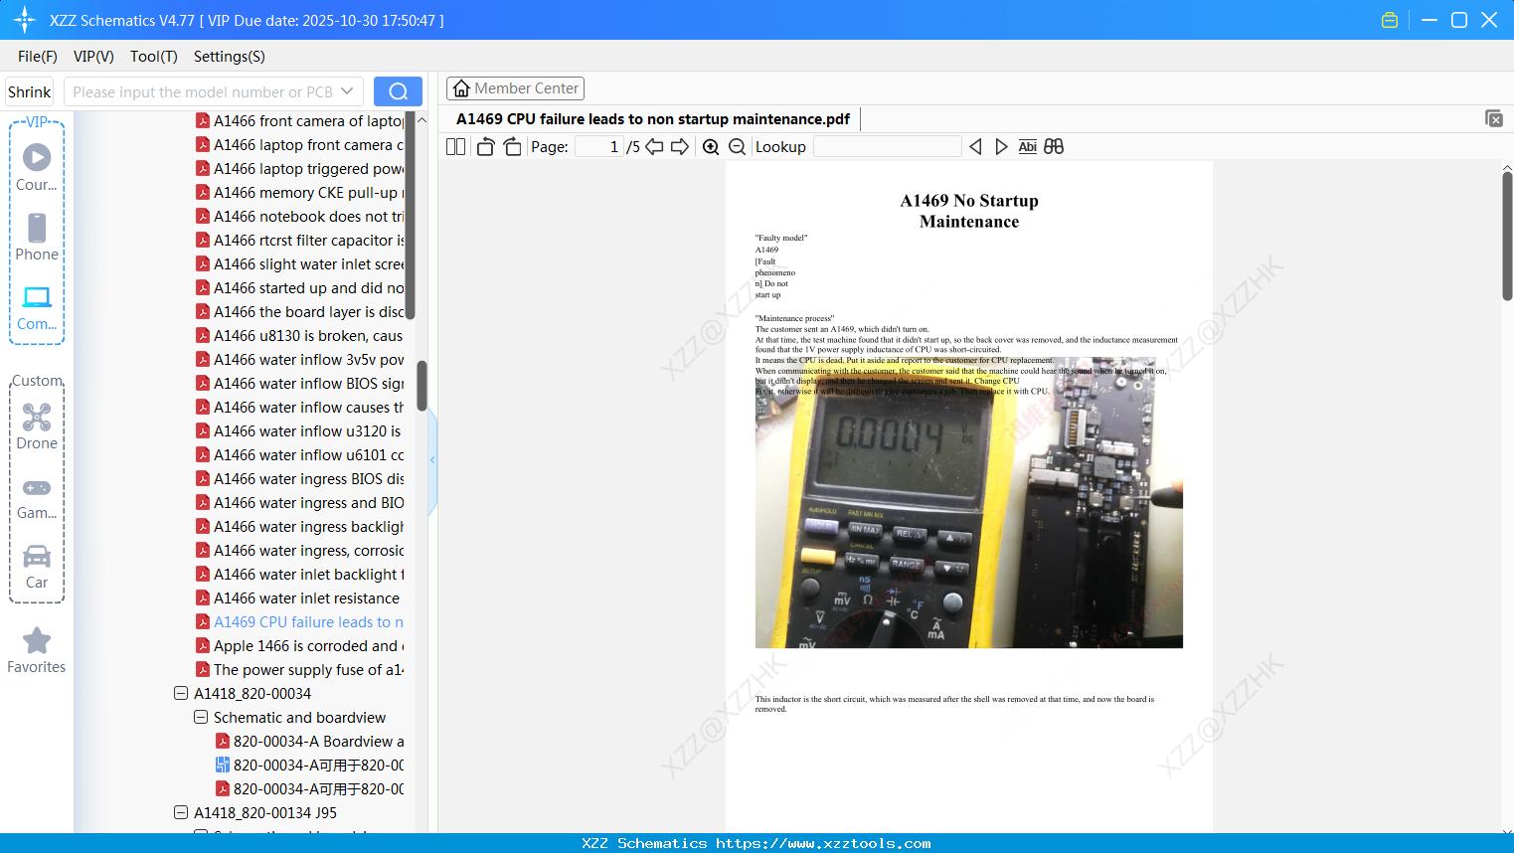
Task: Click the binoculars search icon
Action: [x=1054, y=146]
